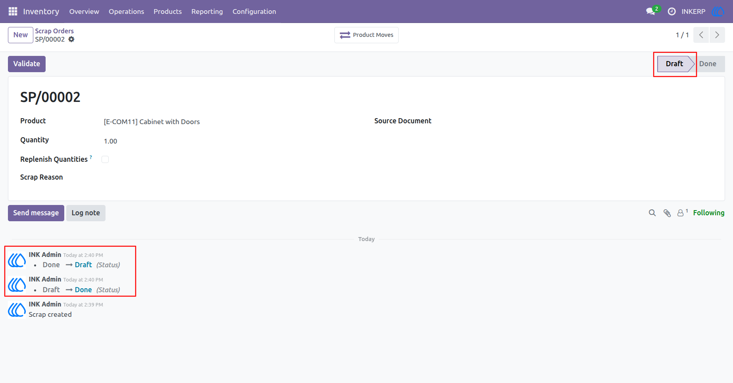Click the 'Scrap created' message text

(x=50, y=314)
